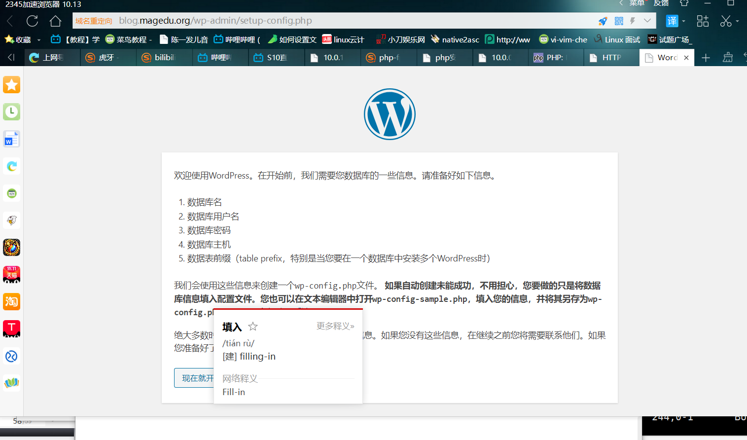Click the lightning speed-mode icon
The height and width of the screenshot is (440, 747).
pyautogui.click(x=633, y=21)
